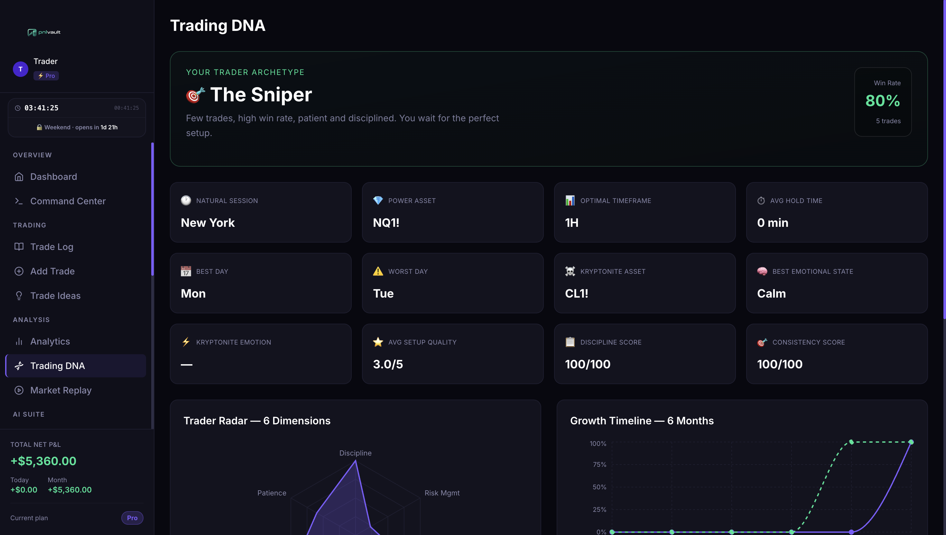Image resolution: width=946 pixels, height=535 pixels.
Task: Click the Best Day calendar icon
Action: [x=186, y=271]
